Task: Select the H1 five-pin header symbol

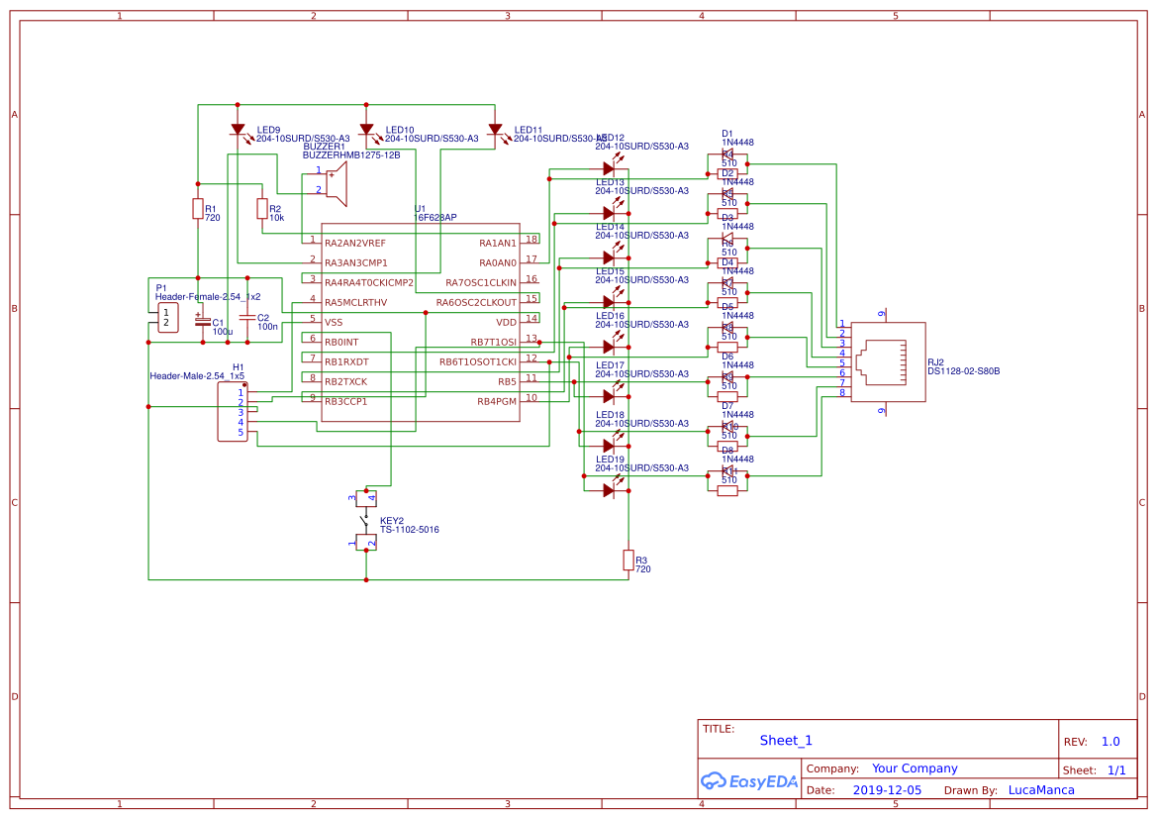Action: pos(233,412)
